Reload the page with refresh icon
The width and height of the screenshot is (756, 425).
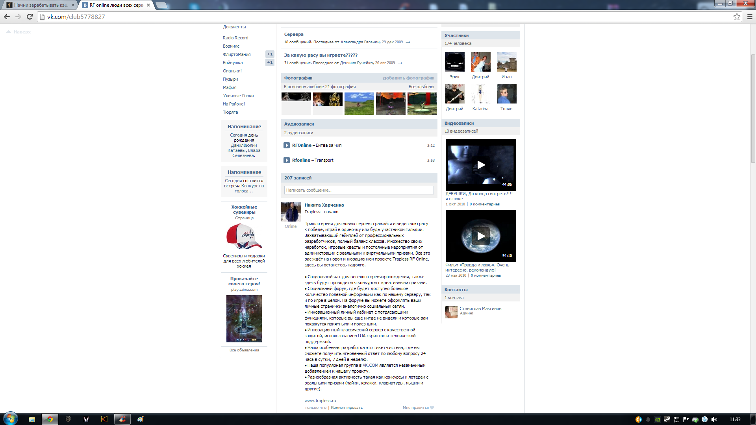click(30, 17)
